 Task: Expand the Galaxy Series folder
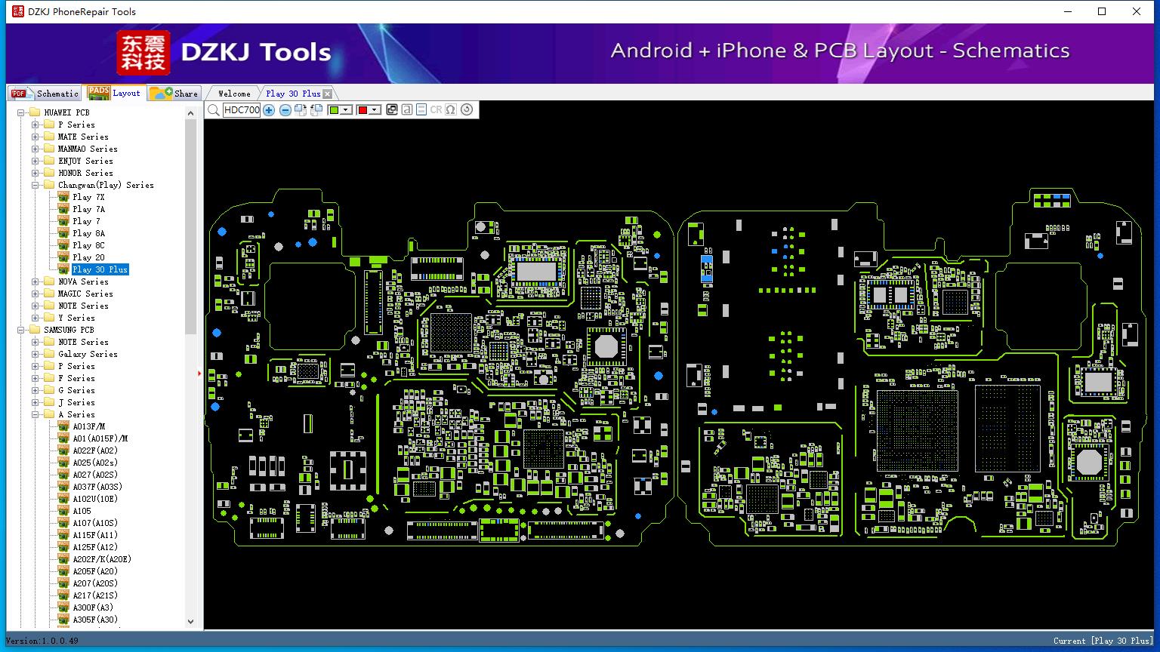tap(35, 354)
